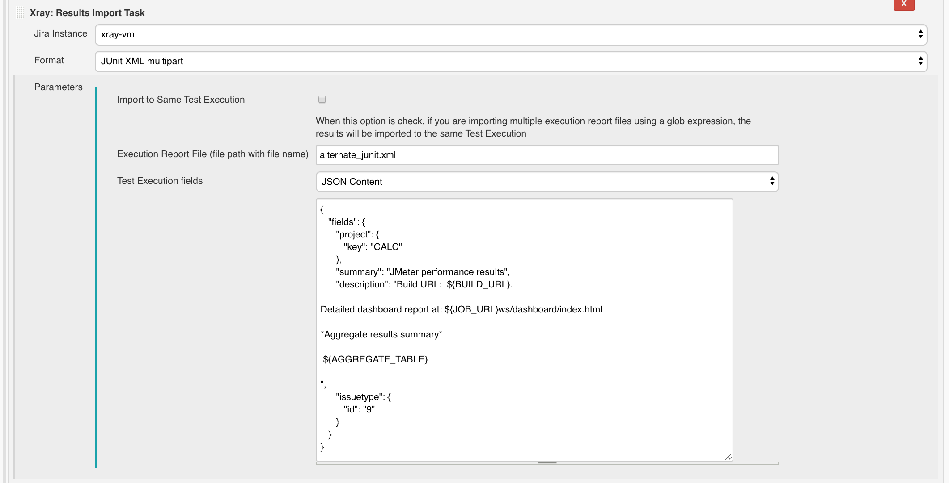Click the "fields": { line in JSON
The image size is (949, 483).
click(x=347, y=222)
